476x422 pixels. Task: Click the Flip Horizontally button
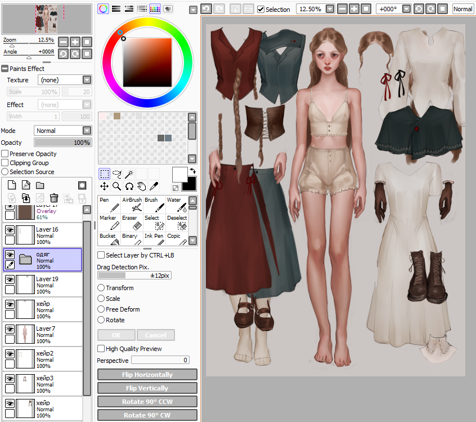coord(147,375)
